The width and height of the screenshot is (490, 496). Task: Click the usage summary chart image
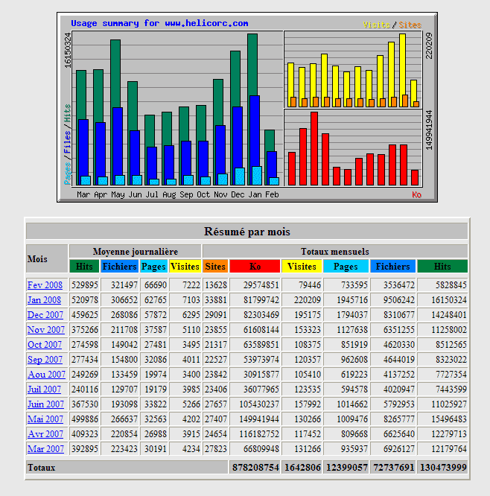pos(247,107)
